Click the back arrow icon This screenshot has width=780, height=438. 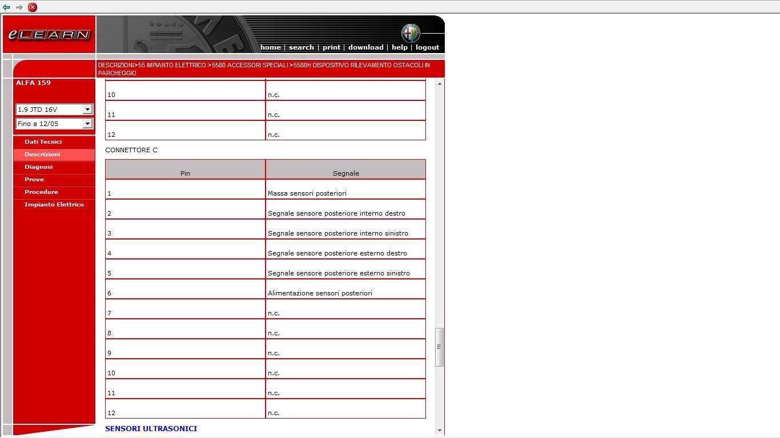(6, 7)
